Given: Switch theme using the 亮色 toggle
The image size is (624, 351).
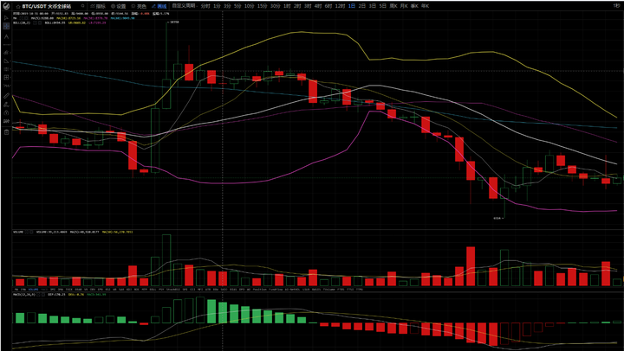Looking at the screenshot, I should tap(139, 6).
